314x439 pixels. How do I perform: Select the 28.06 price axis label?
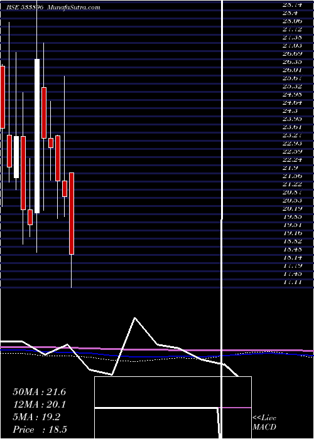click(x=293, y=21)
